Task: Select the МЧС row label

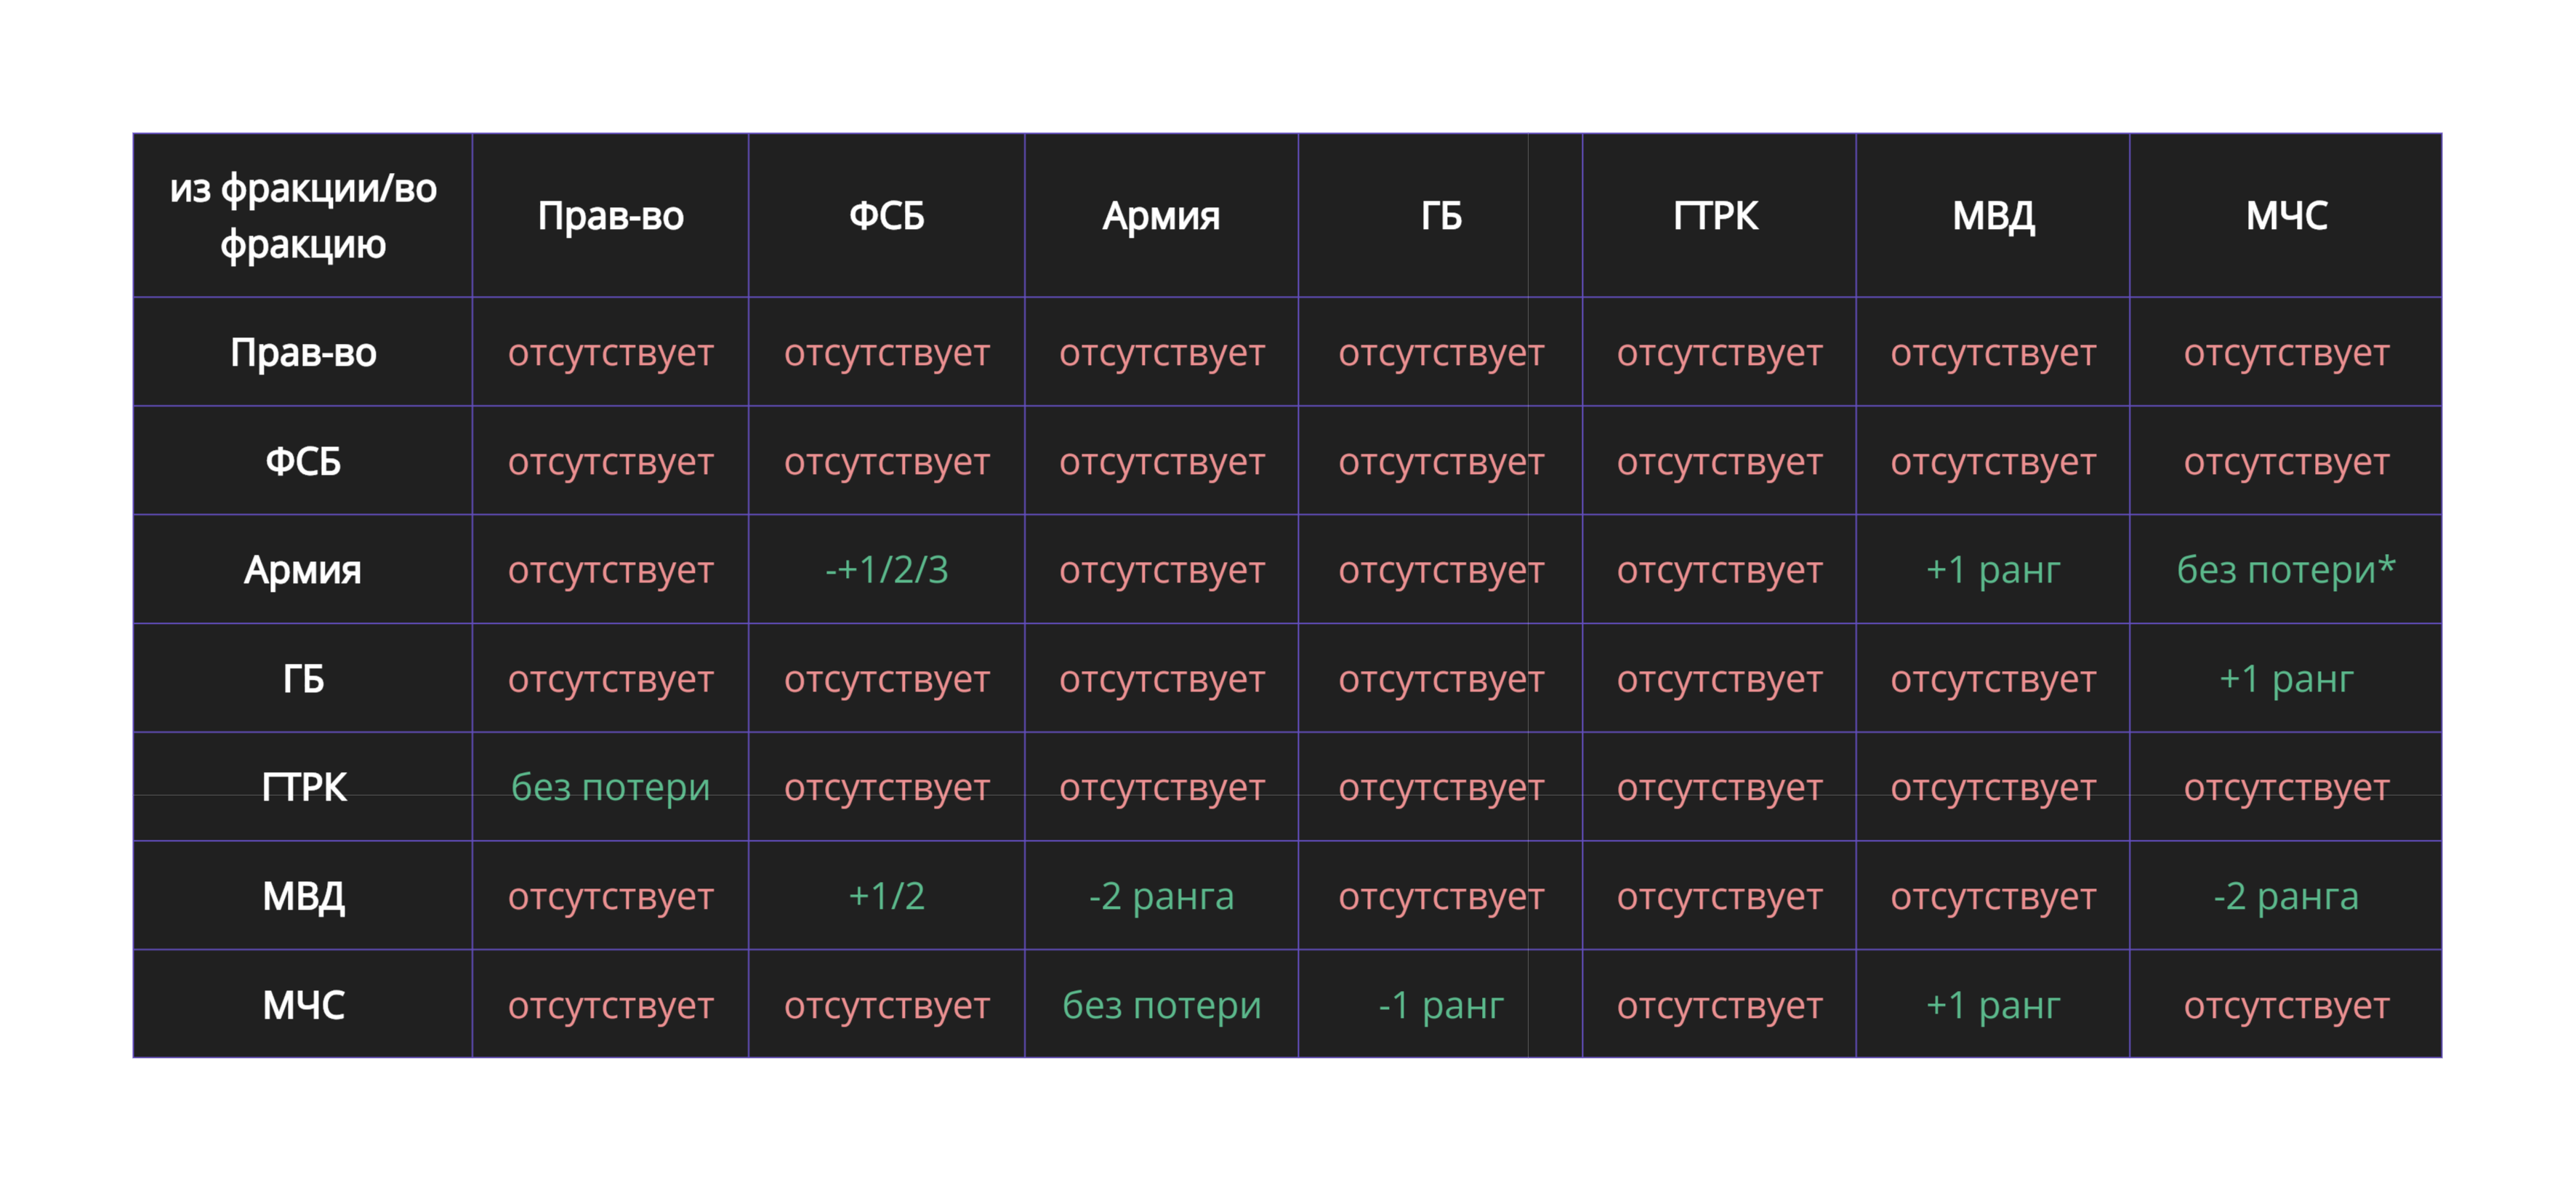Action: click(303, 1005)
